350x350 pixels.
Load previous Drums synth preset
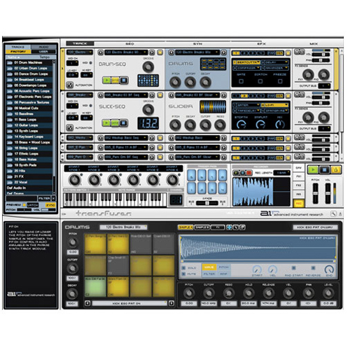tap(171, 52)
